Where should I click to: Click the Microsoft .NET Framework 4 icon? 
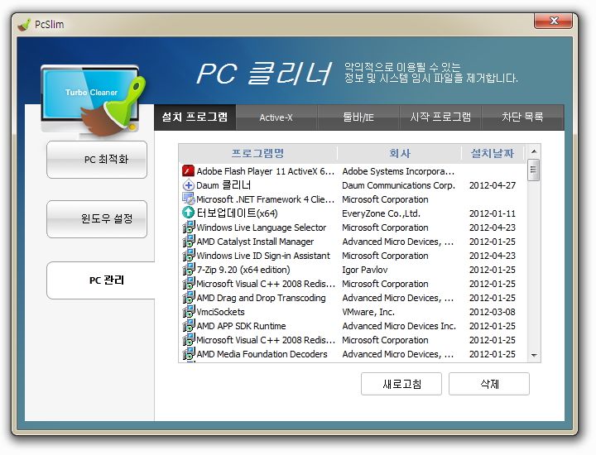[x=188, y=199]
